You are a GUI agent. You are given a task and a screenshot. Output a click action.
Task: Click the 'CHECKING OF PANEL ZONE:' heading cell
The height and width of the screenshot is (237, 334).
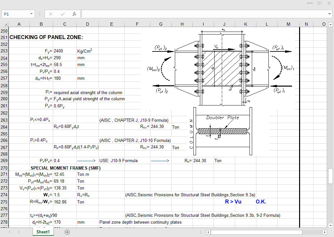pos(46,37)
